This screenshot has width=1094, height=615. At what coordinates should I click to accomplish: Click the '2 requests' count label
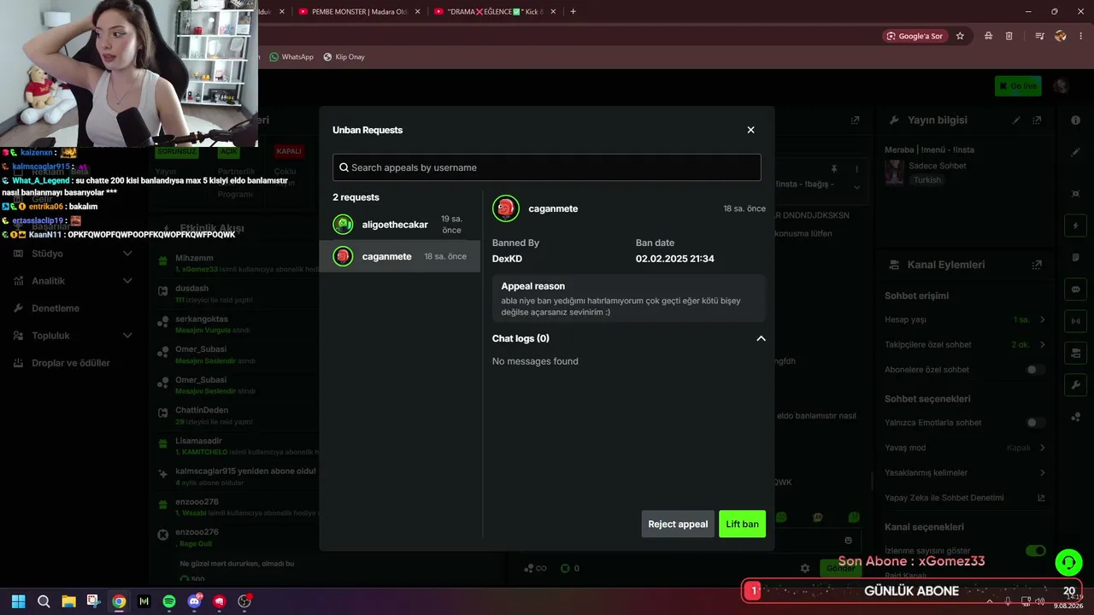[356, 197]
